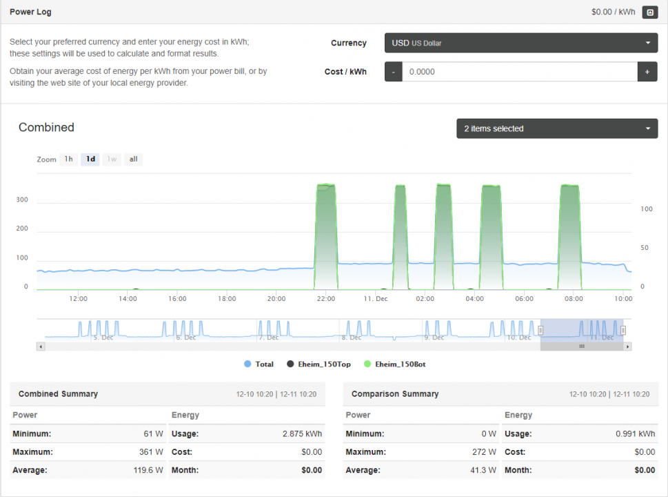The height and width of the screenshot is (497, 668).
Task: Click the 41.3 W average value
Action: (x=483, y=470)
